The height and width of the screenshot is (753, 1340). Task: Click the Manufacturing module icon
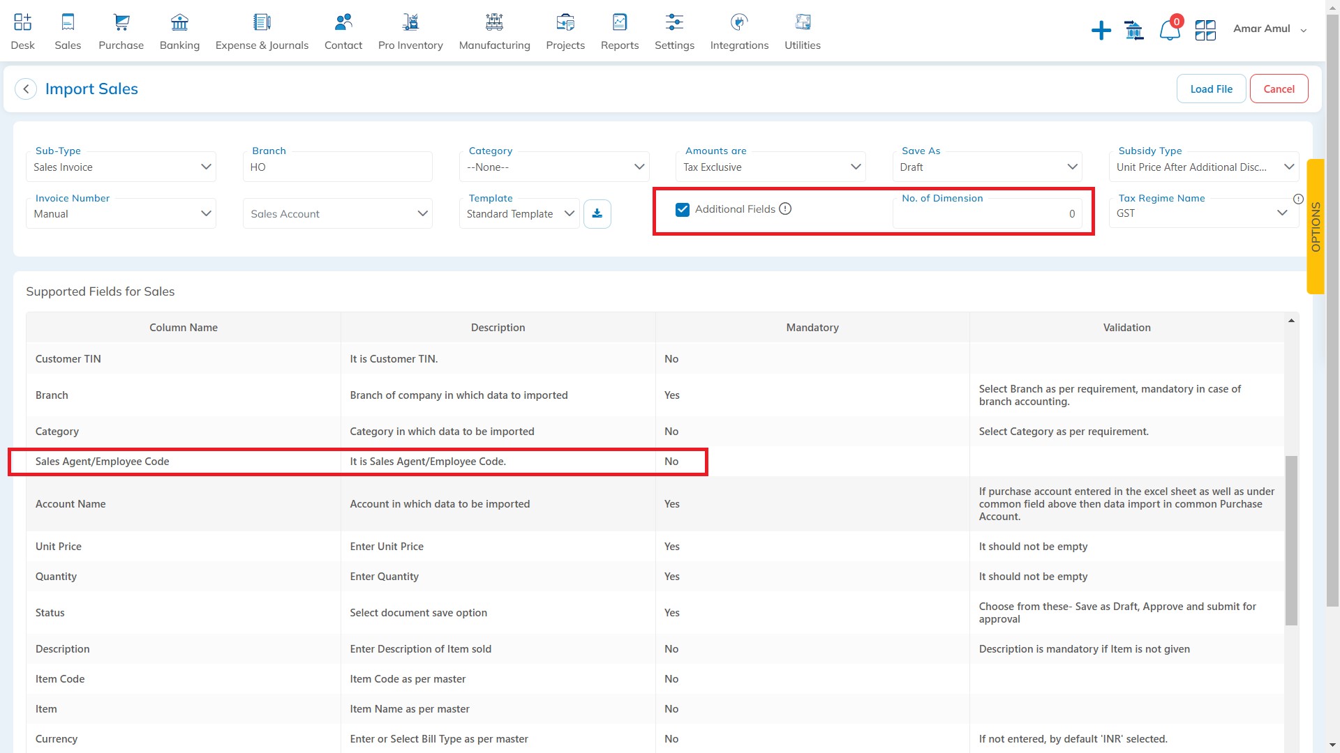[494, 20]
